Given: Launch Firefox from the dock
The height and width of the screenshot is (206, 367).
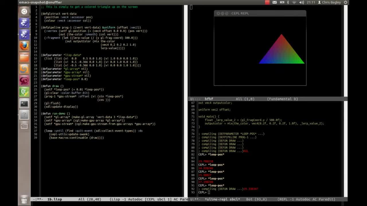Looking at the screenshot, I should pos(24,46).
